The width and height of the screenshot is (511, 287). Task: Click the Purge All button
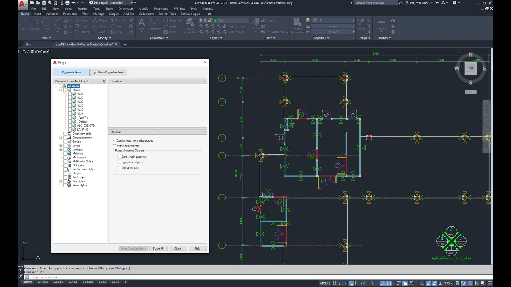pyautogui.click(x=158, y=248)
